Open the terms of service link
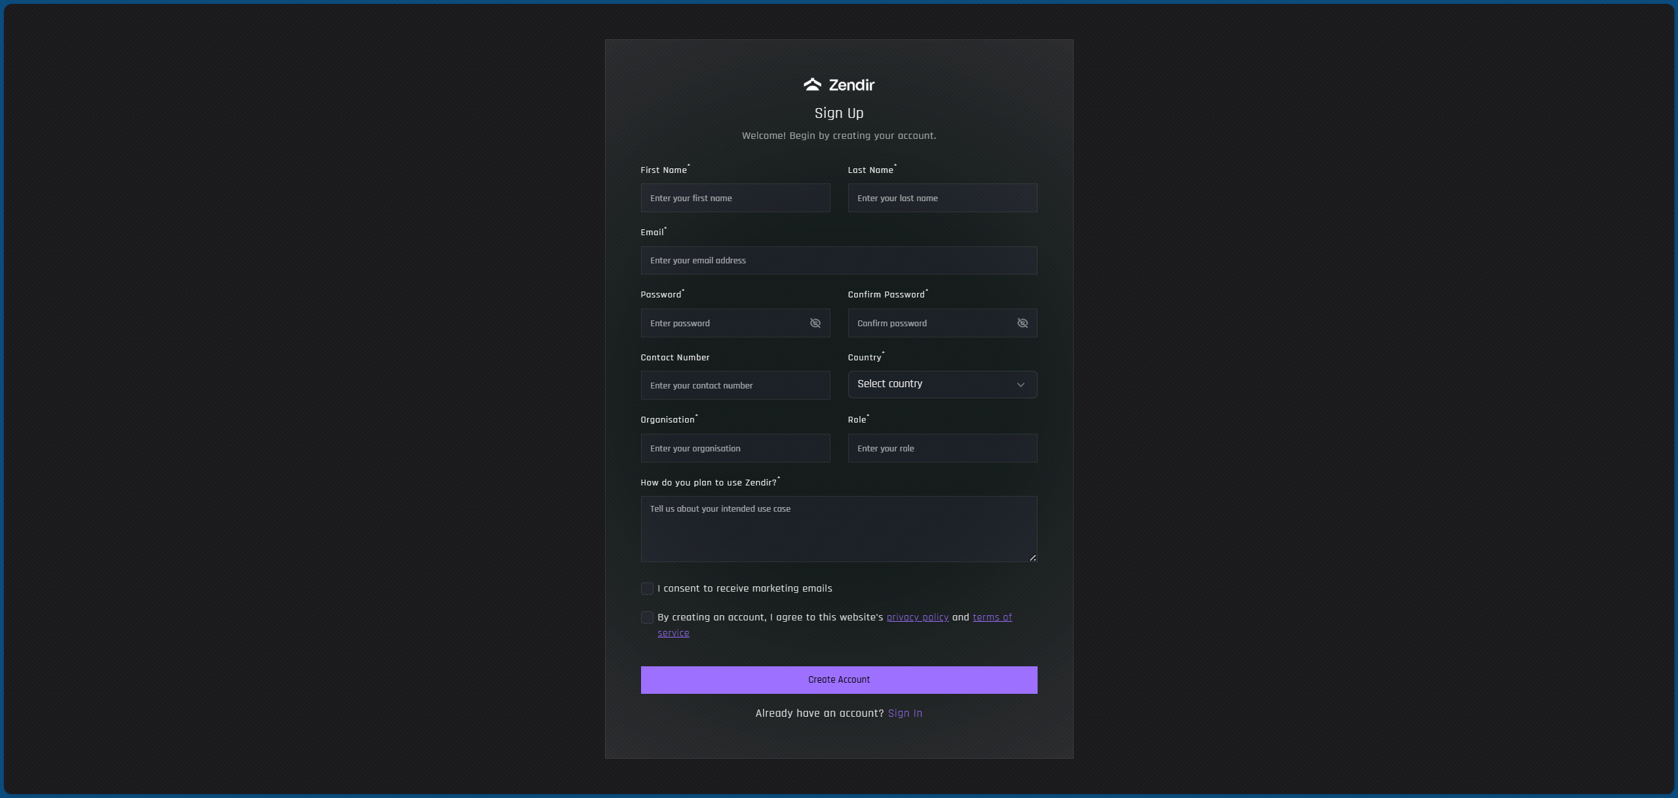 992,617
